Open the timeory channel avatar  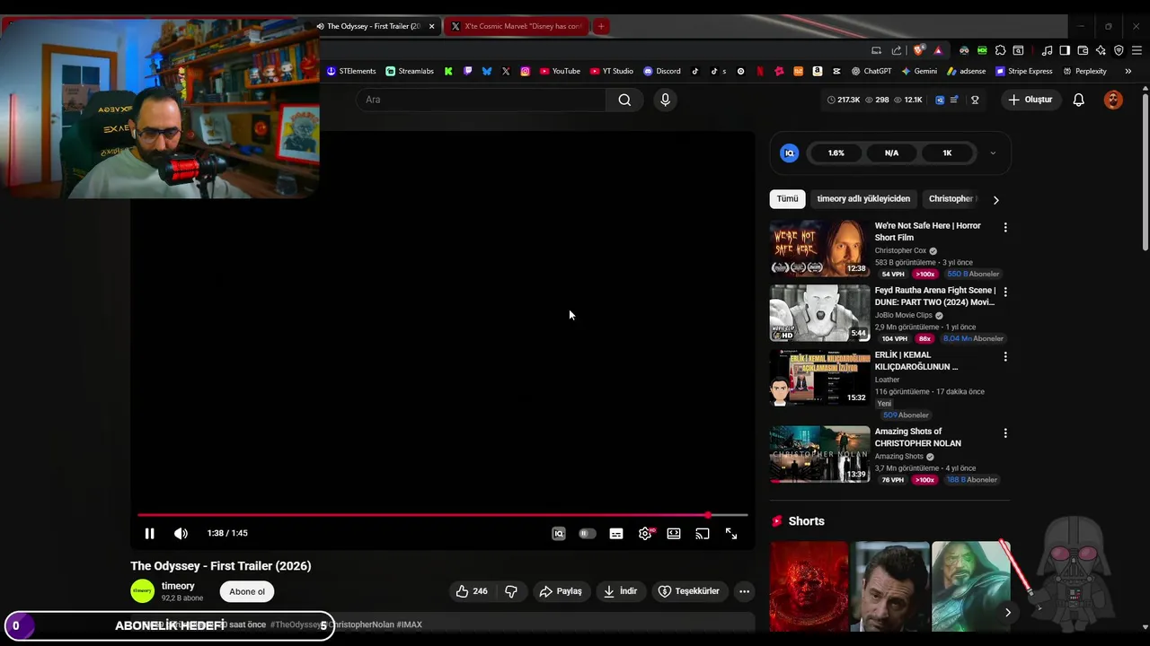click(x=143, y=591)
